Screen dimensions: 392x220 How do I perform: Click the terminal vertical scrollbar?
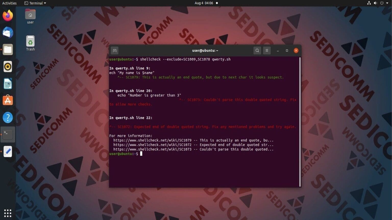point(300,122)
